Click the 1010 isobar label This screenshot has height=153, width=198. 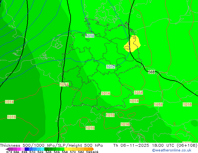90,36
